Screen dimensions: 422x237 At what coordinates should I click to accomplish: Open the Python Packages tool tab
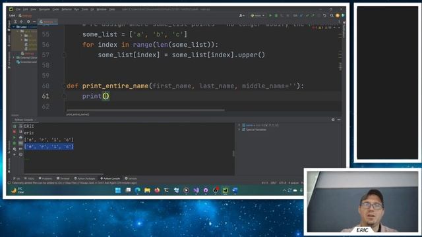(85, 178)
